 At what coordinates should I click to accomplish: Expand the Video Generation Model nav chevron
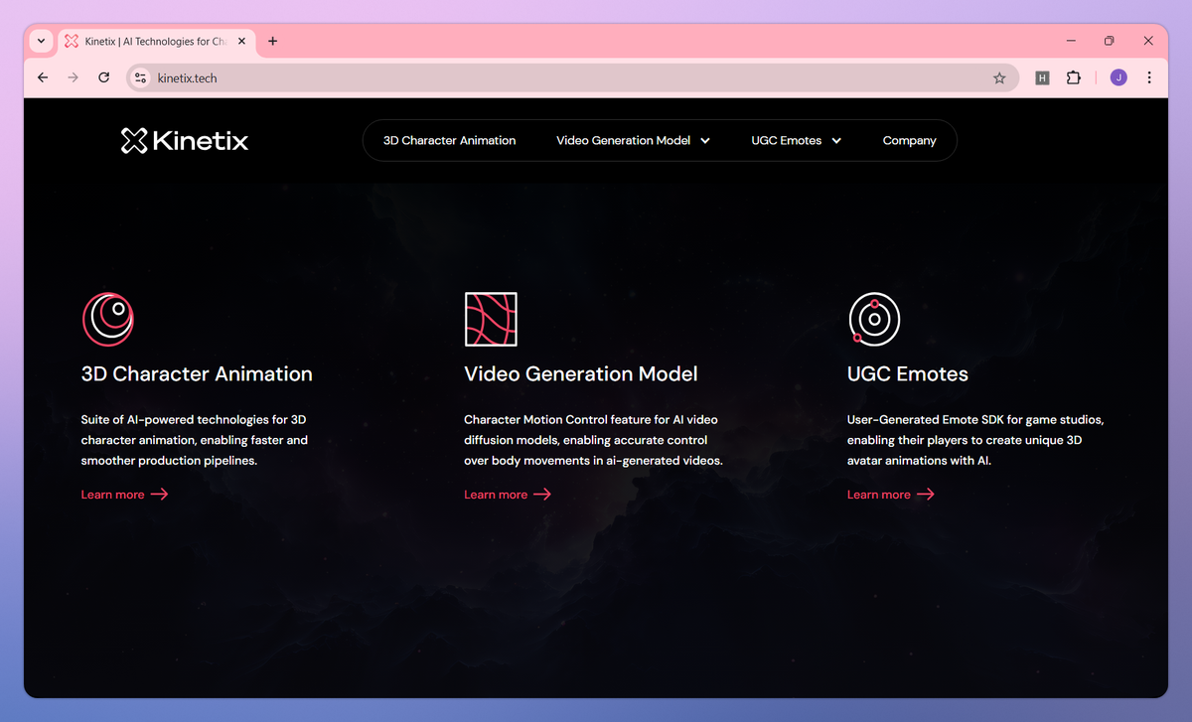pyautogui.click(x=705, y=141)
